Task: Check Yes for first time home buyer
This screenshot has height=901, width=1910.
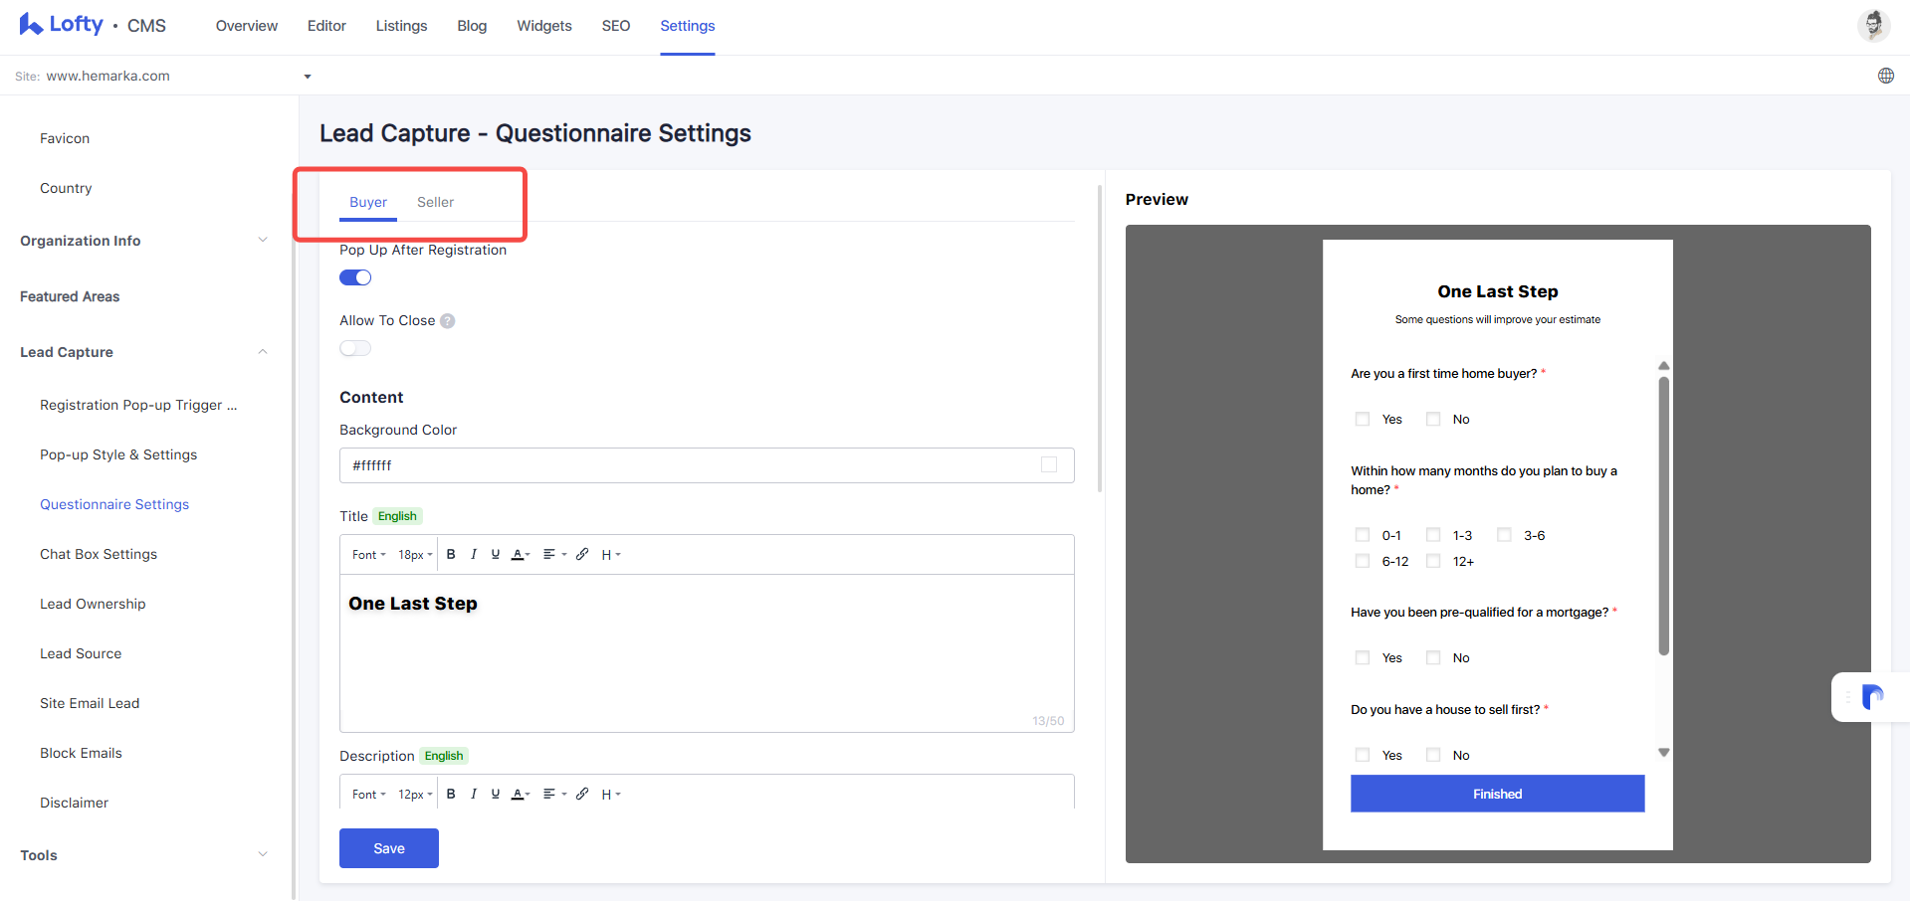Action: pyautogui.click(x=1363, y=420)
